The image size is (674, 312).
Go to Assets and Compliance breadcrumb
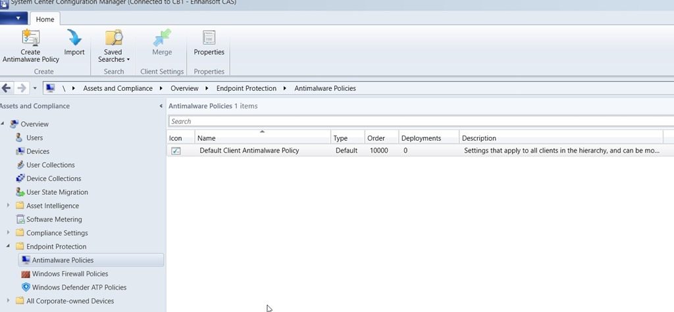click(x=118, y=88)
